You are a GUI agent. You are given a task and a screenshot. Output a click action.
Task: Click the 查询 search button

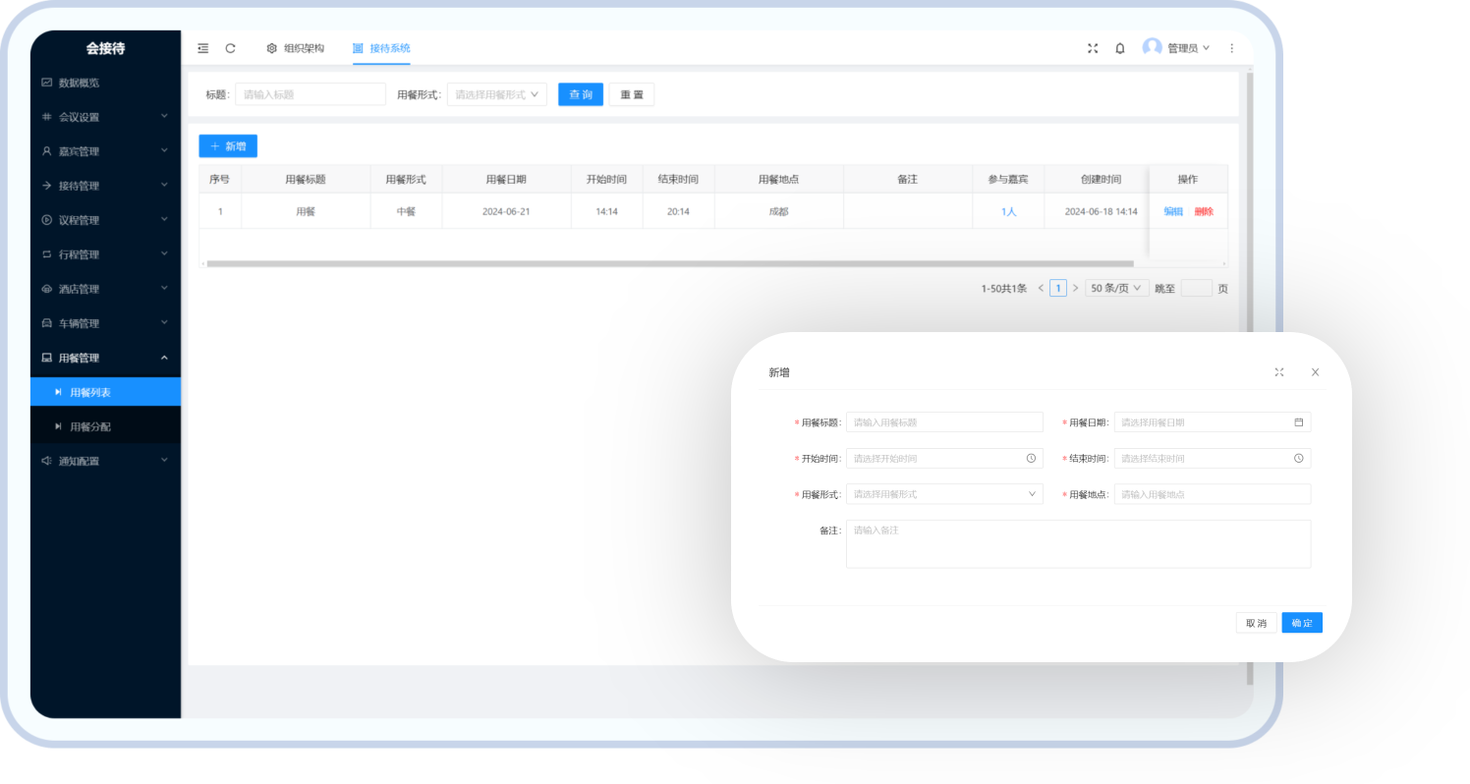(x=580, y=94)
